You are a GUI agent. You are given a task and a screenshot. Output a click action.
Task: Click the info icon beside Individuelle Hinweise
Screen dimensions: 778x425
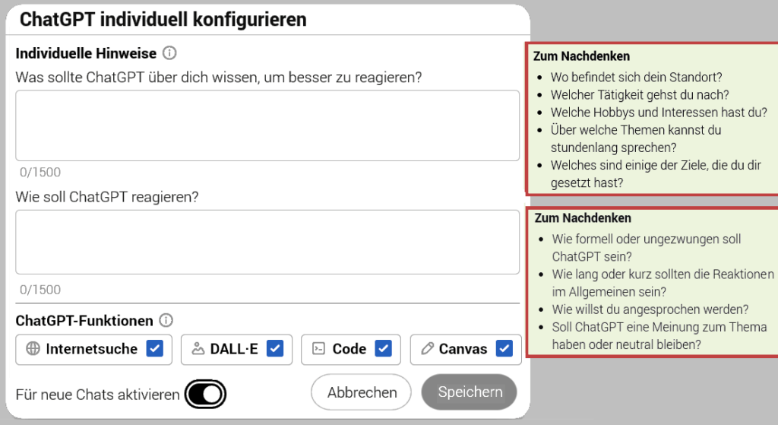tap(169, 52)
